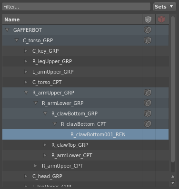Image resolution: width=179 pixels, height=189 pixels.
Task: Select the L_armUpper_GRP row
Action: pyautogui.click(x=85, y=72)
